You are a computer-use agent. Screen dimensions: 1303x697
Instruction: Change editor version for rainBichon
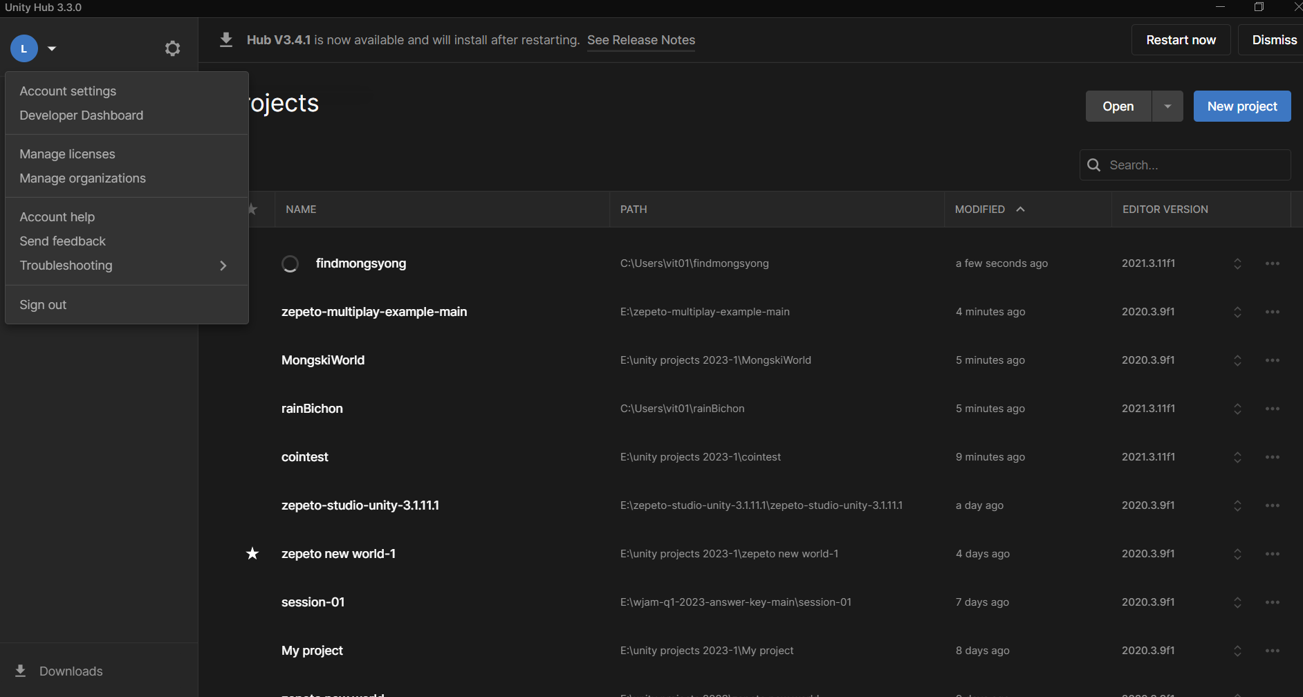click(x=1237, y=409)
